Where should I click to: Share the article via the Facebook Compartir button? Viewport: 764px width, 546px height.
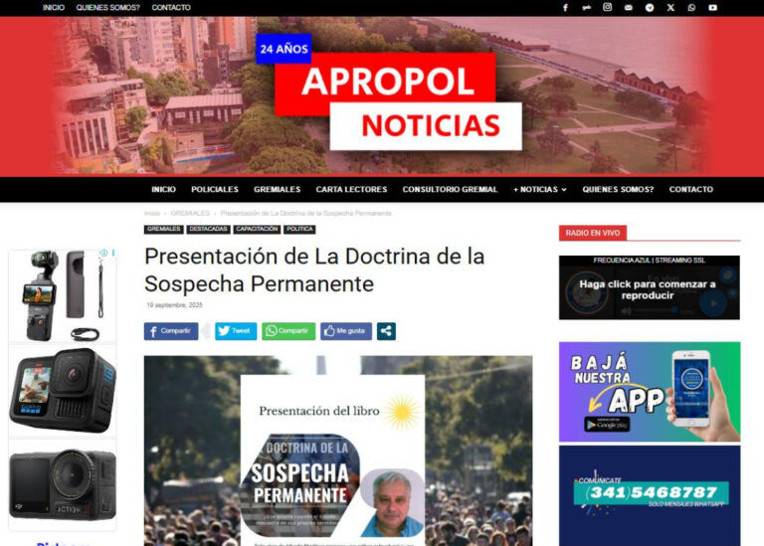(171, 331)
